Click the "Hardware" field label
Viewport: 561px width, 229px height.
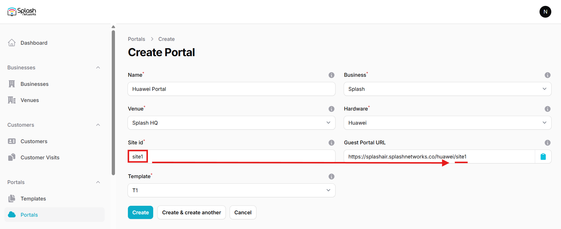pos(356,109)
